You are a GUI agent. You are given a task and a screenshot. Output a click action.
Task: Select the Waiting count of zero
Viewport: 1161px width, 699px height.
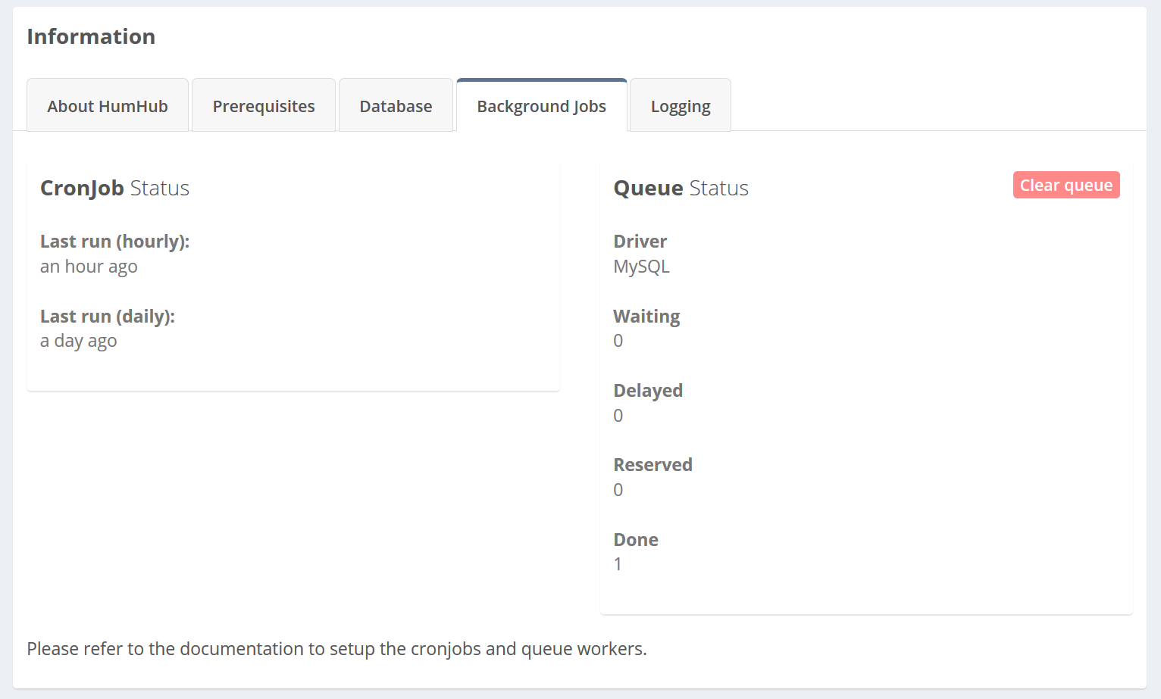(x=618, y=341)
